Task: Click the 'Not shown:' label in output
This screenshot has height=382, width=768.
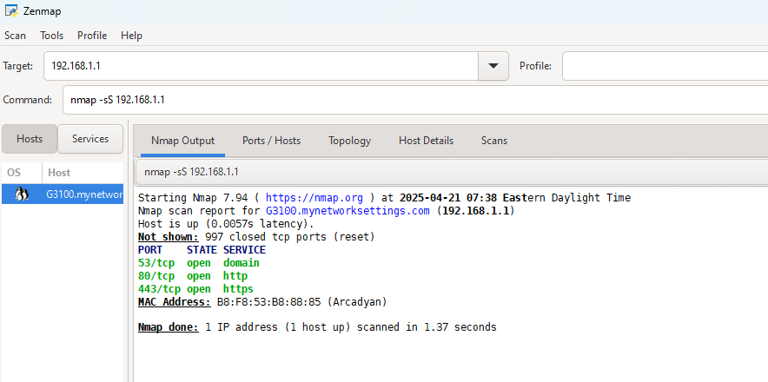Action: pos(169,237)
